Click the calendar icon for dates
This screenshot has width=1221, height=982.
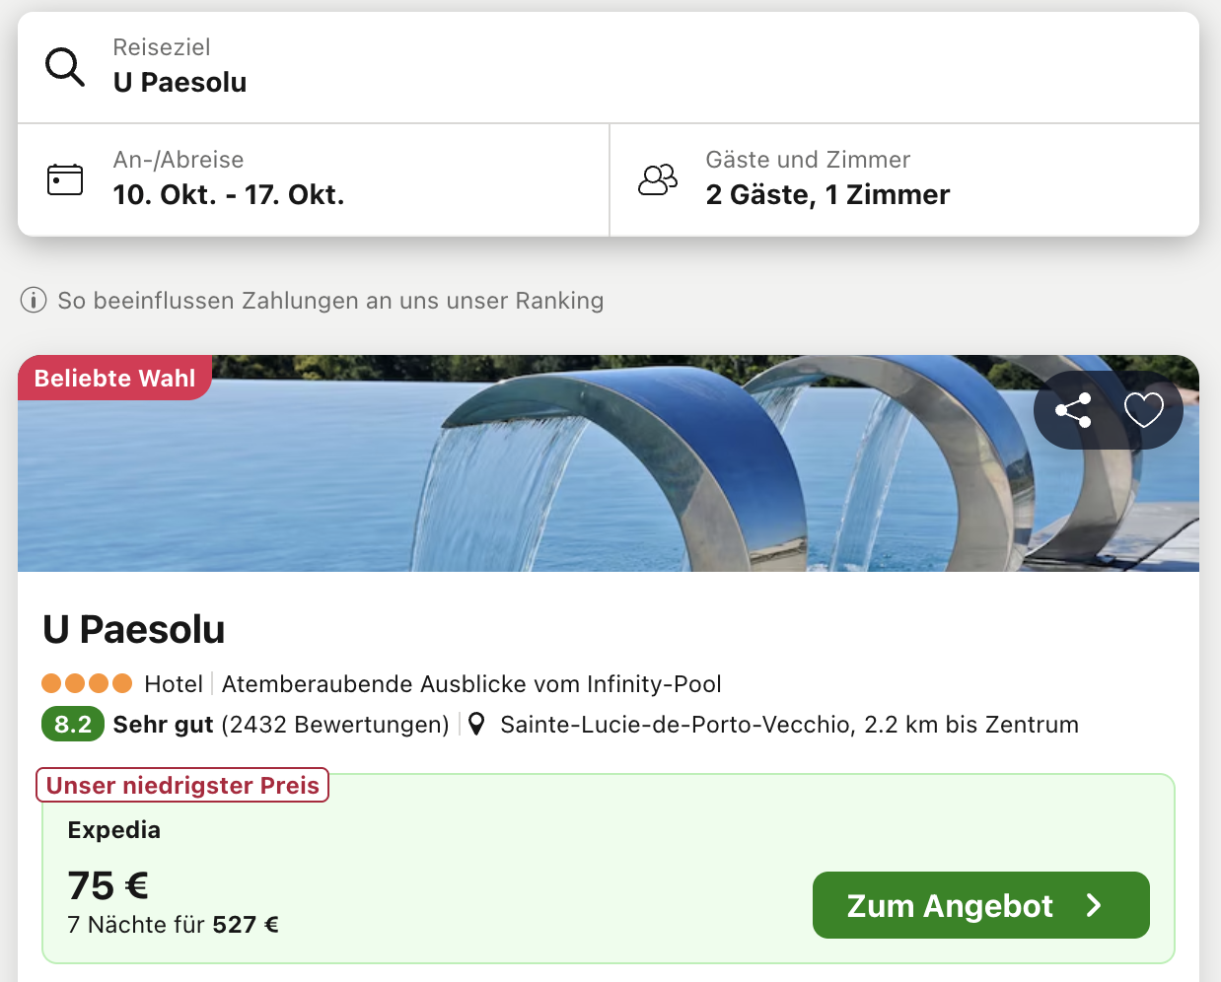point(65,179)
